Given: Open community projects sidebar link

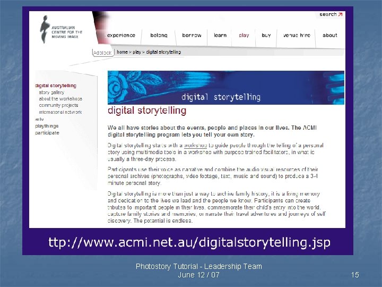Looking at the screenshot, I should point(58,105).
